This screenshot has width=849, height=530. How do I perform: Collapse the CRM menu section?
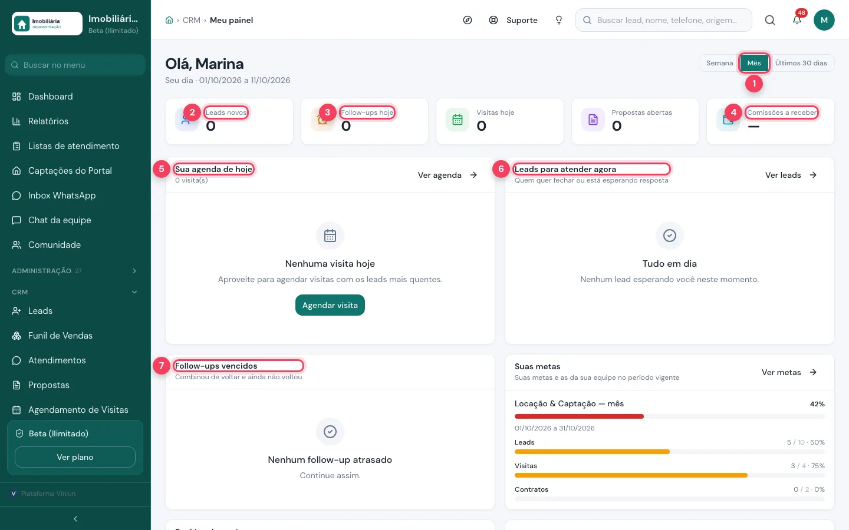click(75, 292)
